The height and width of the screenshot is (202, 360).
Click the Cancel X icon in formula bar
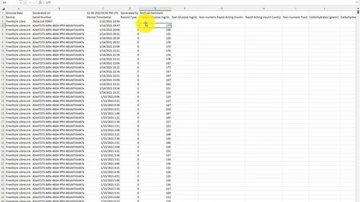[x=30, y=2]
